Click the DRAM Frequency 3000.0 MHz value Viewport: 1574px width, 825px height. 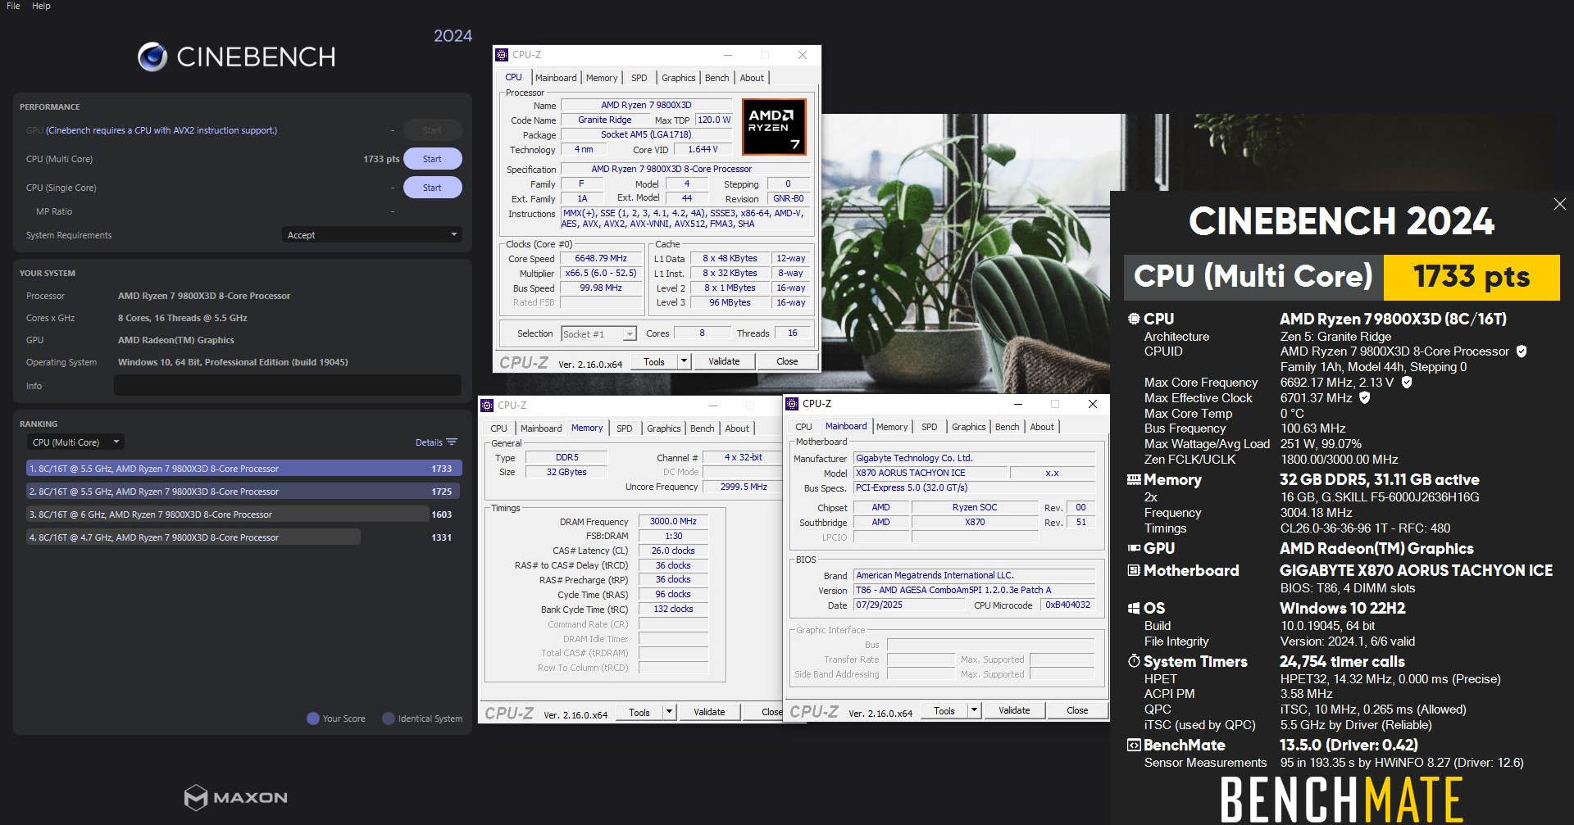673,521
